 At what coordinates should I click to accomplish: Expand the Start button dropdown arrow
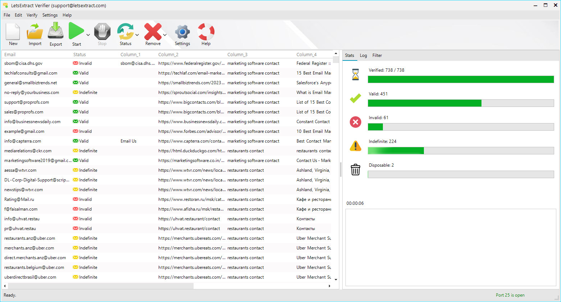click(x=88, y=35)
